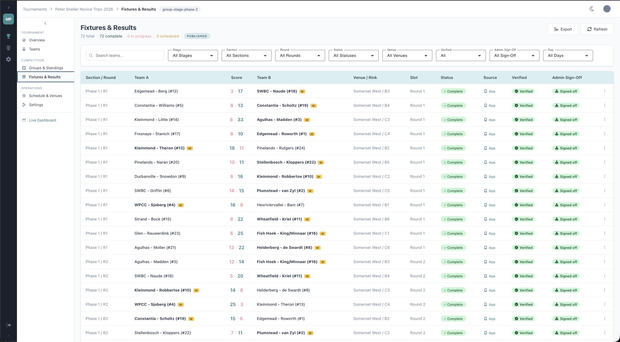The image size is (620, 342).
Task: Collapse the sidebar with the chevron
Action: click(45, 23)
